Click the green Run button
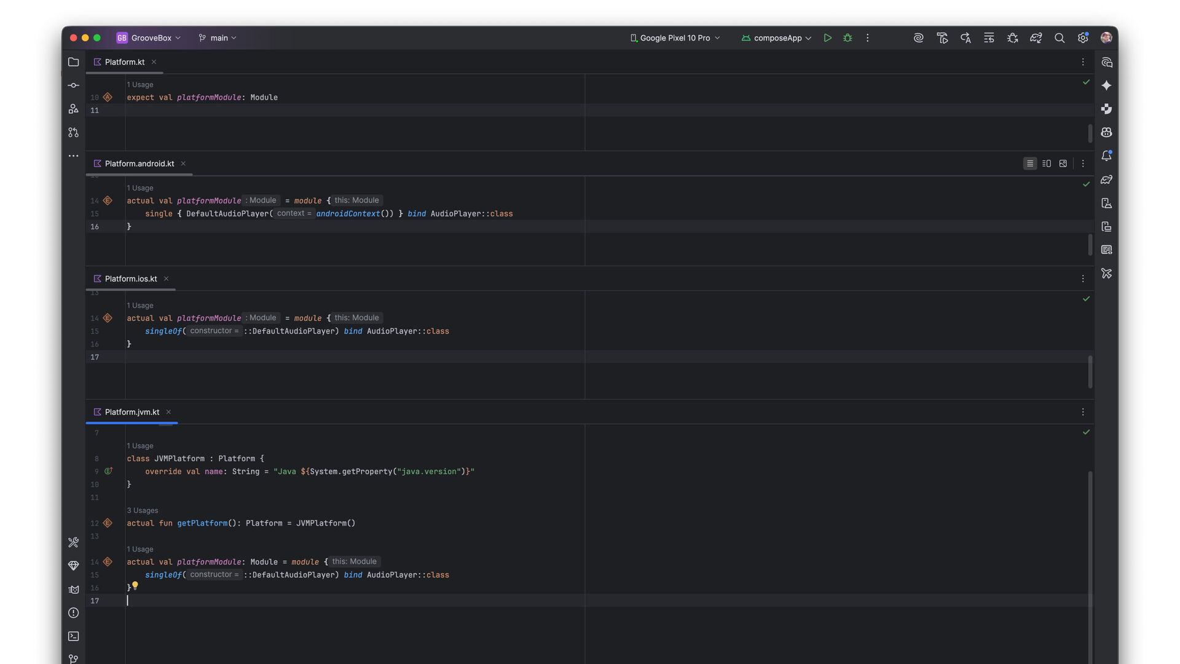1180x664 pixels. point(827,38)
